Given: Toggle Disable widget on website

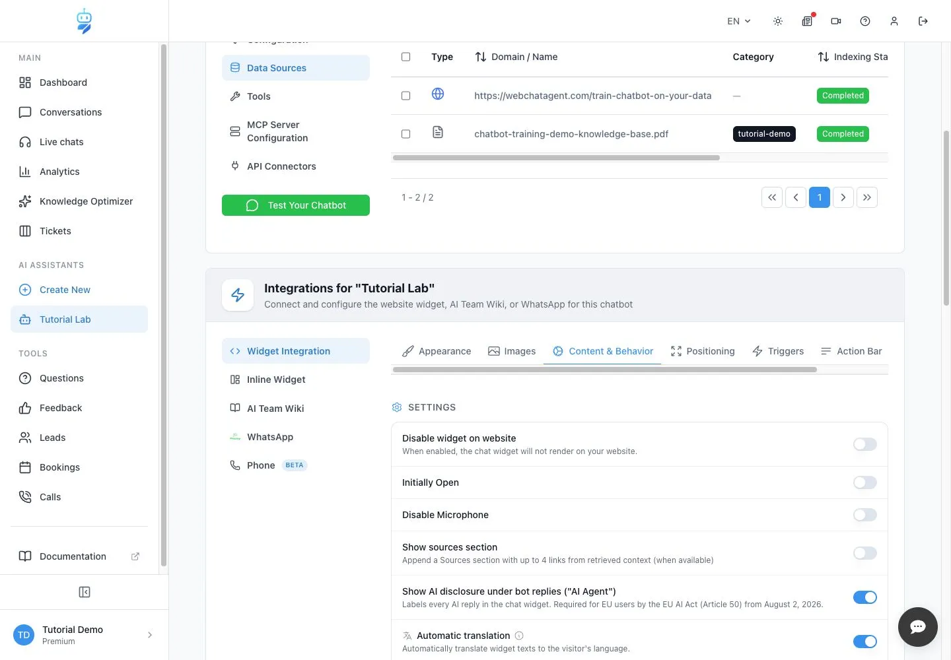Looking at the screenshot, I should (865, 444).
